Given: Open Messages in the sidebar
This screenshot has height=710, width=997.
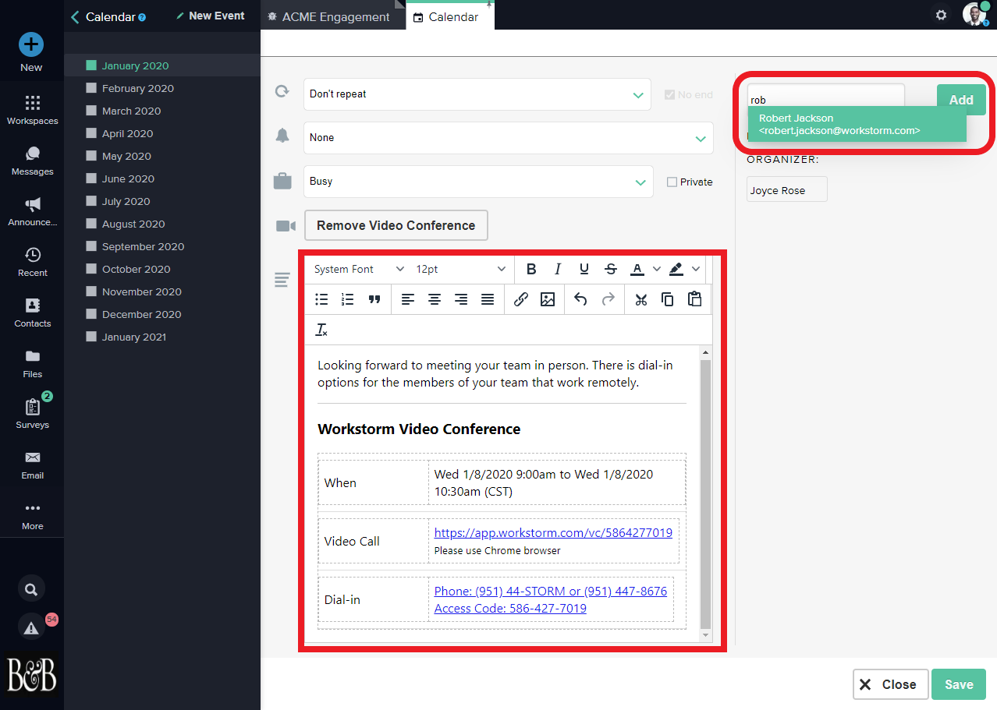Looking at the screenshot, I should tap(32, 161).
